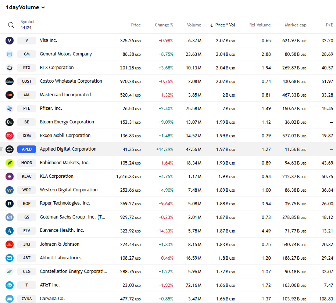
Task: Click the General Motors logo icon
Action: pos(10,54)
